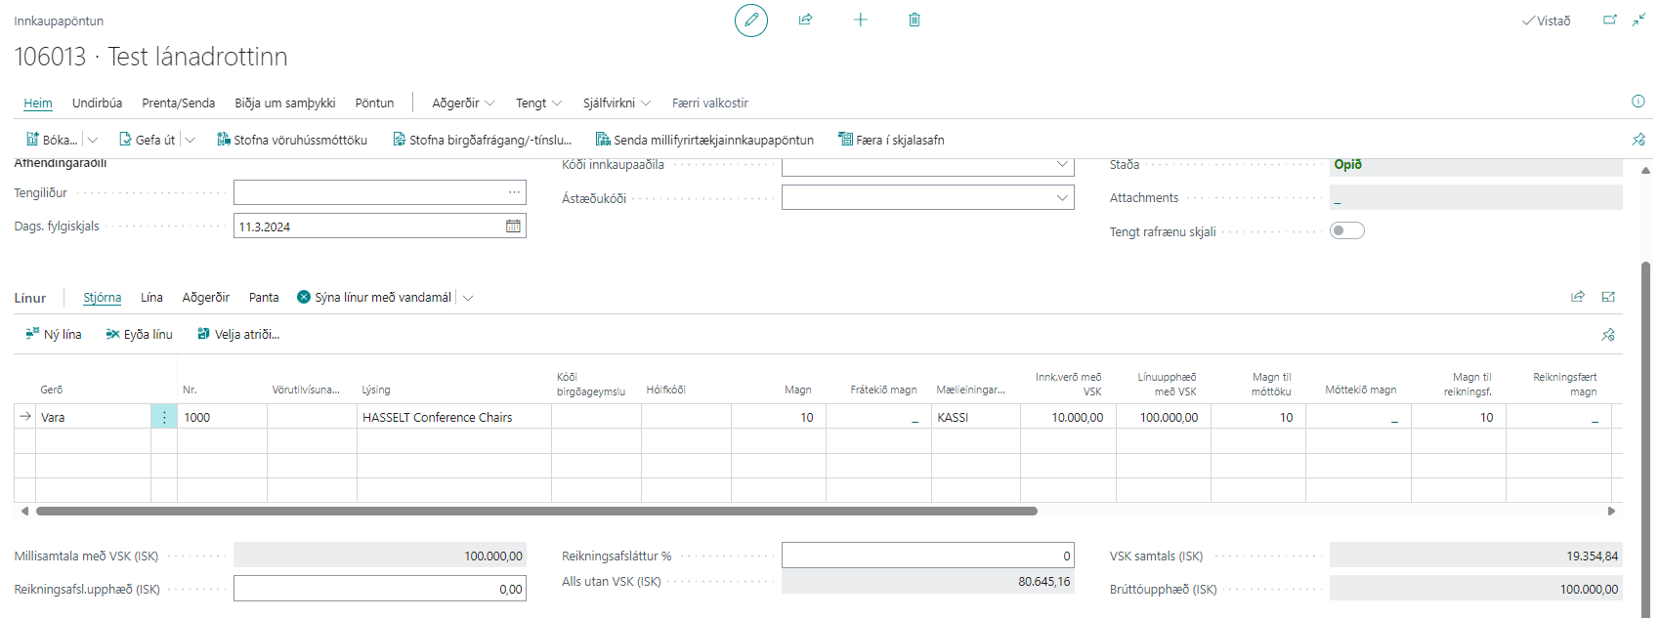Open document in new window icon
Image resolution: width=1660 pixels, height=618 pixels.
[x=1609, y=21]
